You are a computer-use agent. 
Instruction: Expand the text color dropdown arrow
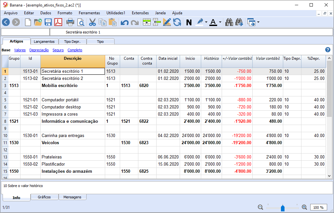point(220,22)
